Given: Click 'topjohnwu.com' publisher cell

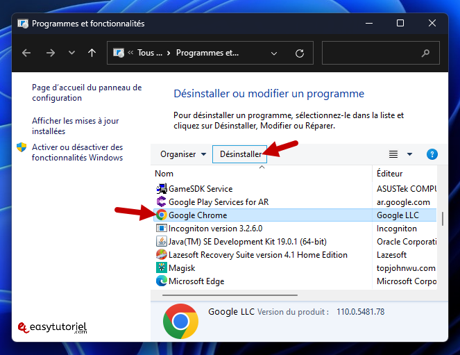Looking at the screenshot, I should pyautogui.click(x=406, y=268).
